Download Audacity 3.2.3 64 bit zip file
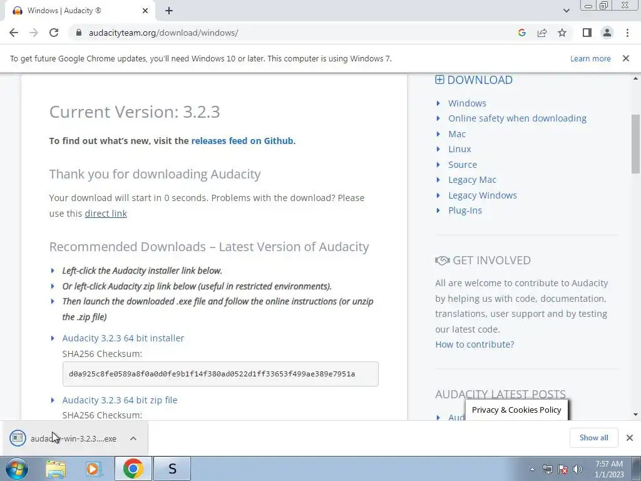 120,400
